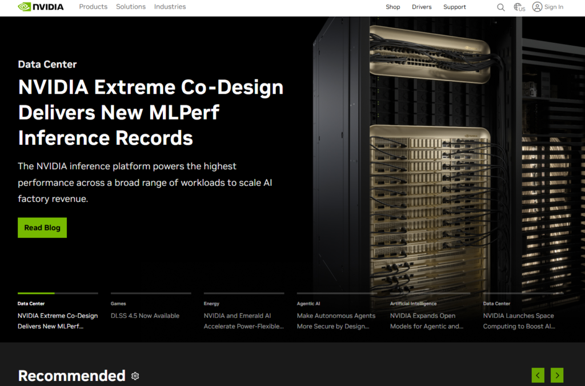Select the Drivers menu item
585x386 pixels.
[422, 7]
